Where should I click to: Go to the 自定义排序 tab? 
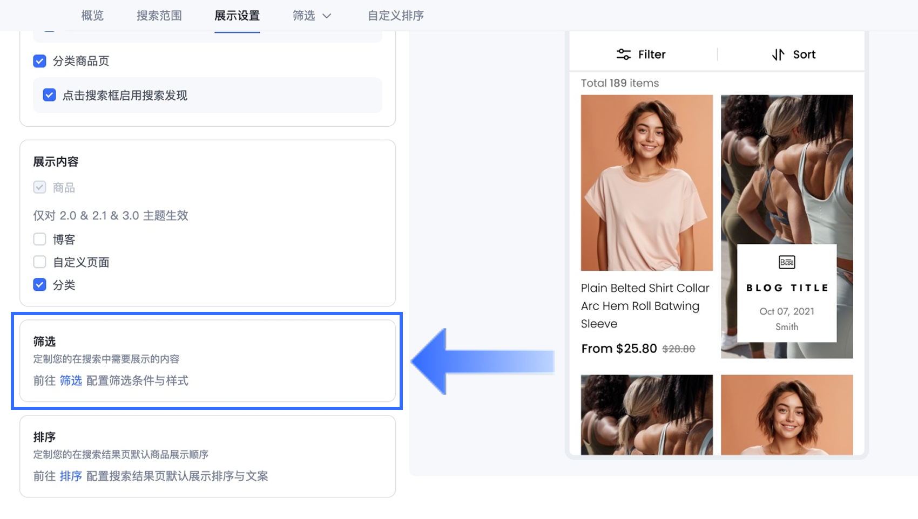click(x=396, y=16)
